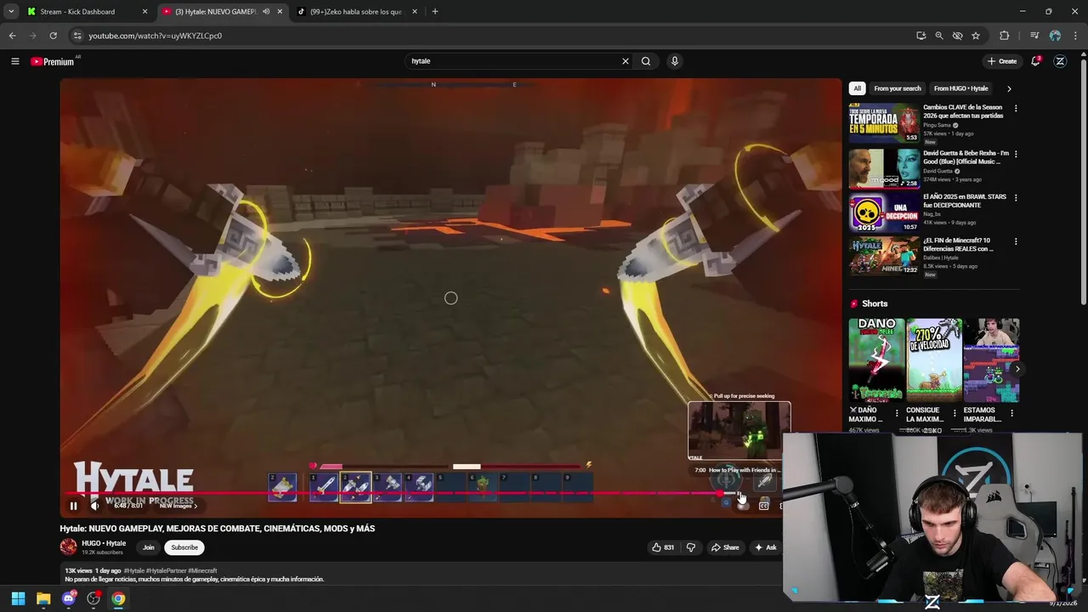The width and height of the screenshot is (1088, 612).
Task: Select the All filter chip
Action: coord(857,88)
